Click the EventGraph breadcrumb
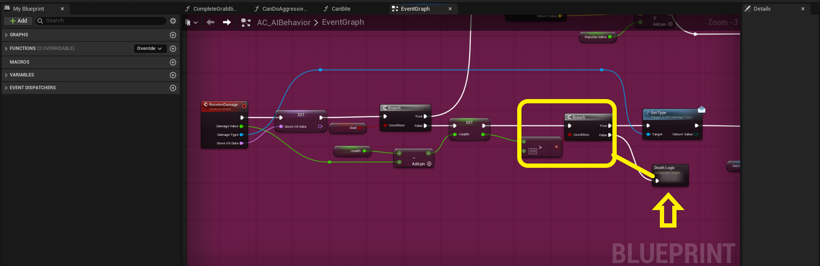This screenshot has width=820, height=266. pos(343,22)
